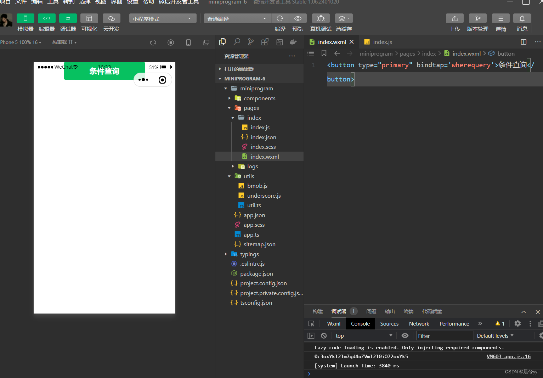
Task: Open app.json file
Action: pos(260,215)
